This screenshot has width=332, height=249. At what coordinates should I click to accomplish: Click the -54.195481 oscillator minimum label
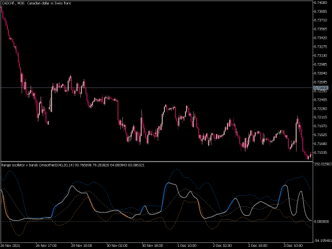coord(323,241)
